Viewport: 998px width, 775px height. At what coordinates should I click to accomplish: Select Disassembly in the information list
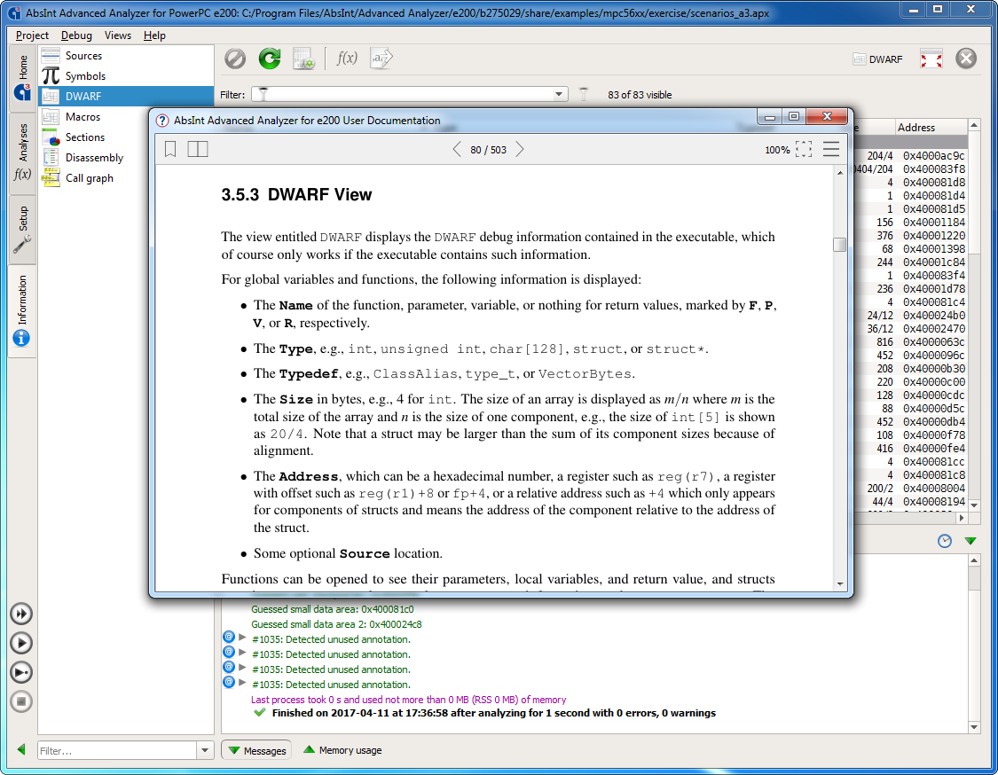point(126,158)
